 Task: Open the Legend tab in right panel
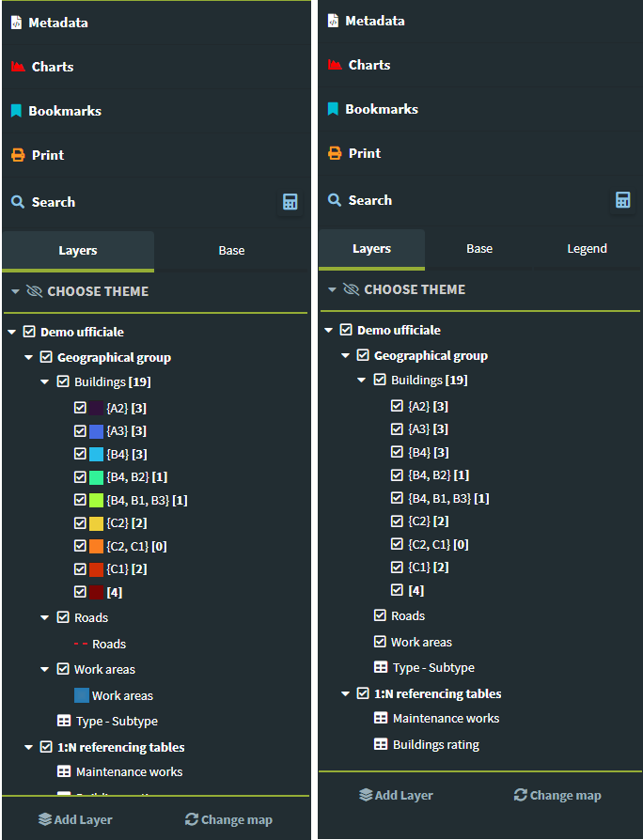[588, 249]
